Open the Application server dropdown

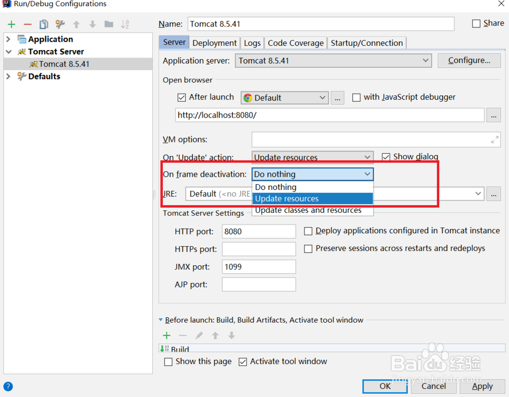point(333,61)
